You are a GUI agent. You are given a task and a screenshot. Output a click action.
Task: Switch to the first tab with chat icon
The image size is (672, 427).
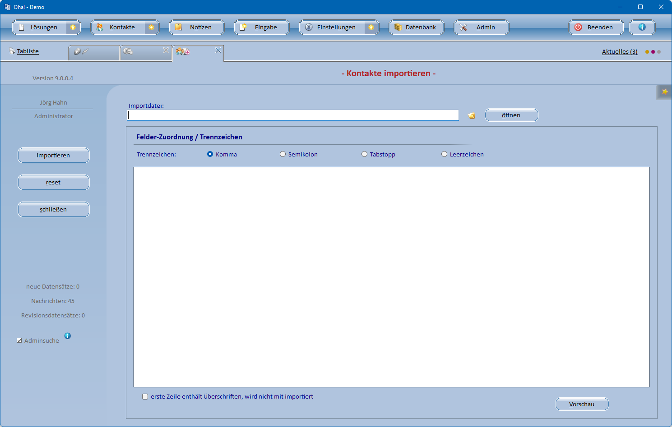click(x=94, y=52)
